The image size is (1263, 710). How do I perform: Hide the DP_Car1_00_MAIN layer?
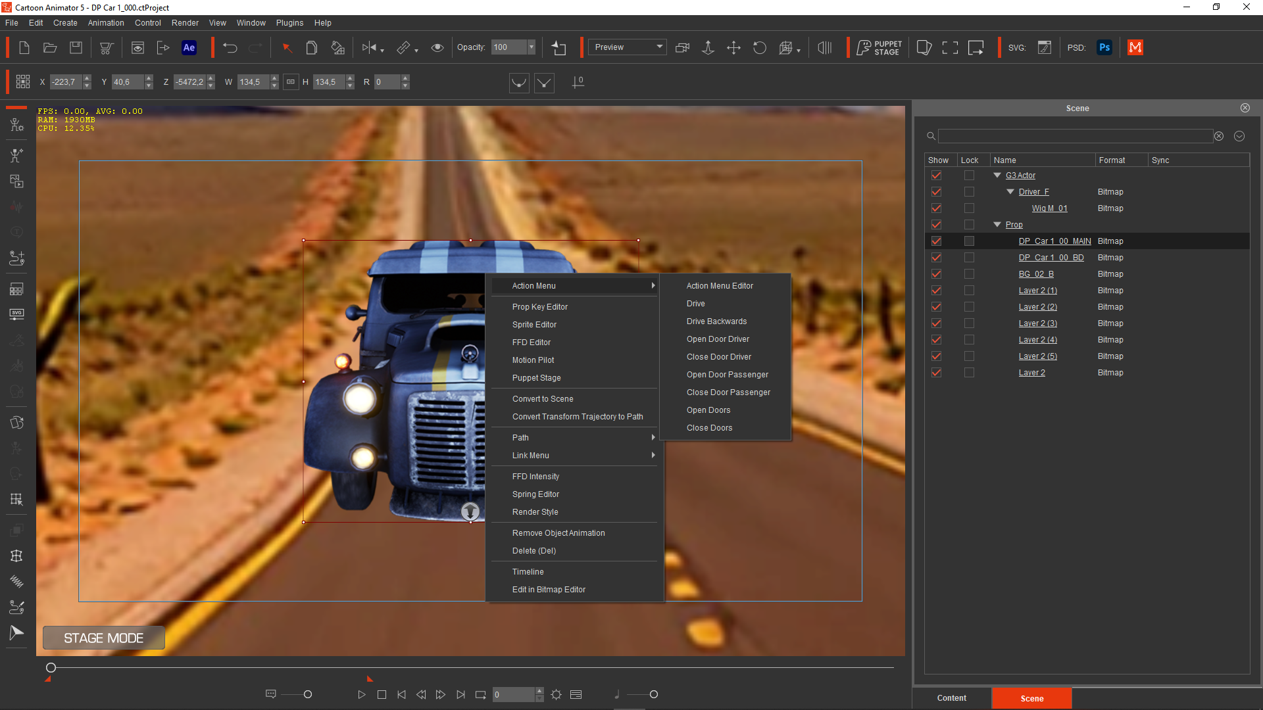click(936, 241)
